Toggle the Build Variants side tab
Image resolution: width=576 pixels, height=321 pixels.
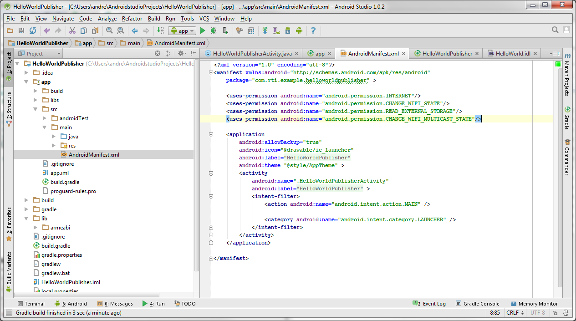[9, 272]
